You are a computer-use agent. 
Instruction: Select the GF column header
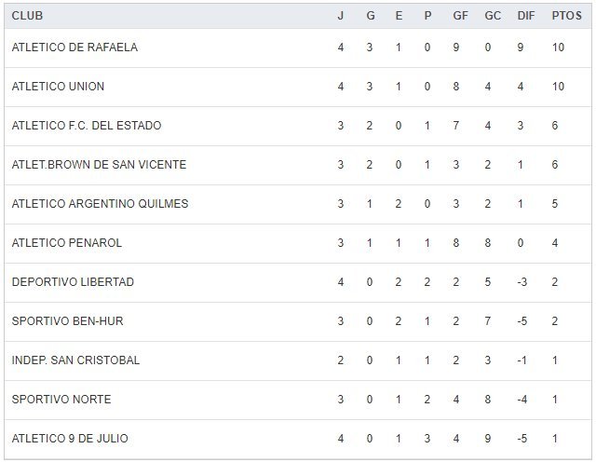pyautogui.click(x=462, y=16)
